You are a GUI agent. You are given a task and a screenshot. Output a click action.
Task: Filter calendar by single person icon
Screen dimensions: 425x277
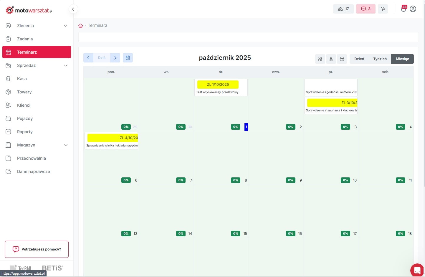point(331,59)
